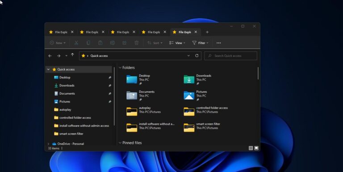This screenshot has height=172, width=343.
Task: Click the Quick access breadcrumb in address bar
Action: [x=99, y=56]
